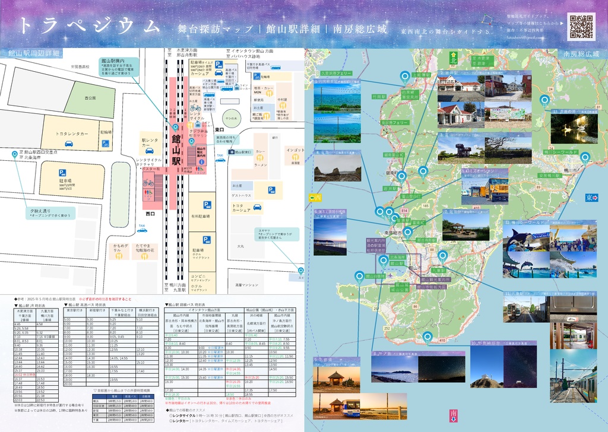608x432 pixels.
Task: Click the 久里浜港フェリー label
Action: [336, 73]
